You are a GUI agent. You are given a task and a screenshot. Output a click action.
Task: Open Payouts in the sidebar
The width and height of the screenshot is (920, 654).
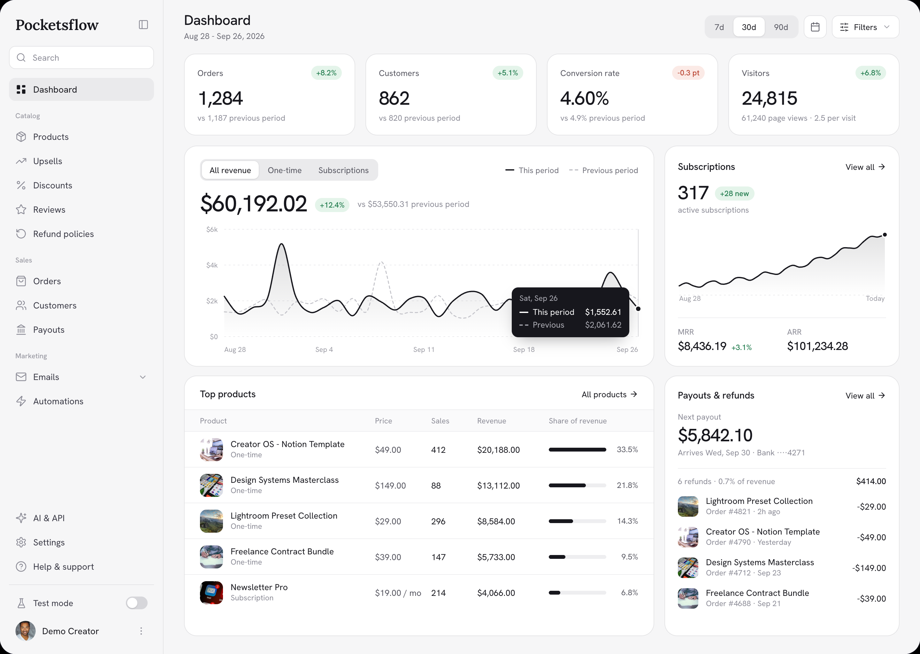[81, 330]
